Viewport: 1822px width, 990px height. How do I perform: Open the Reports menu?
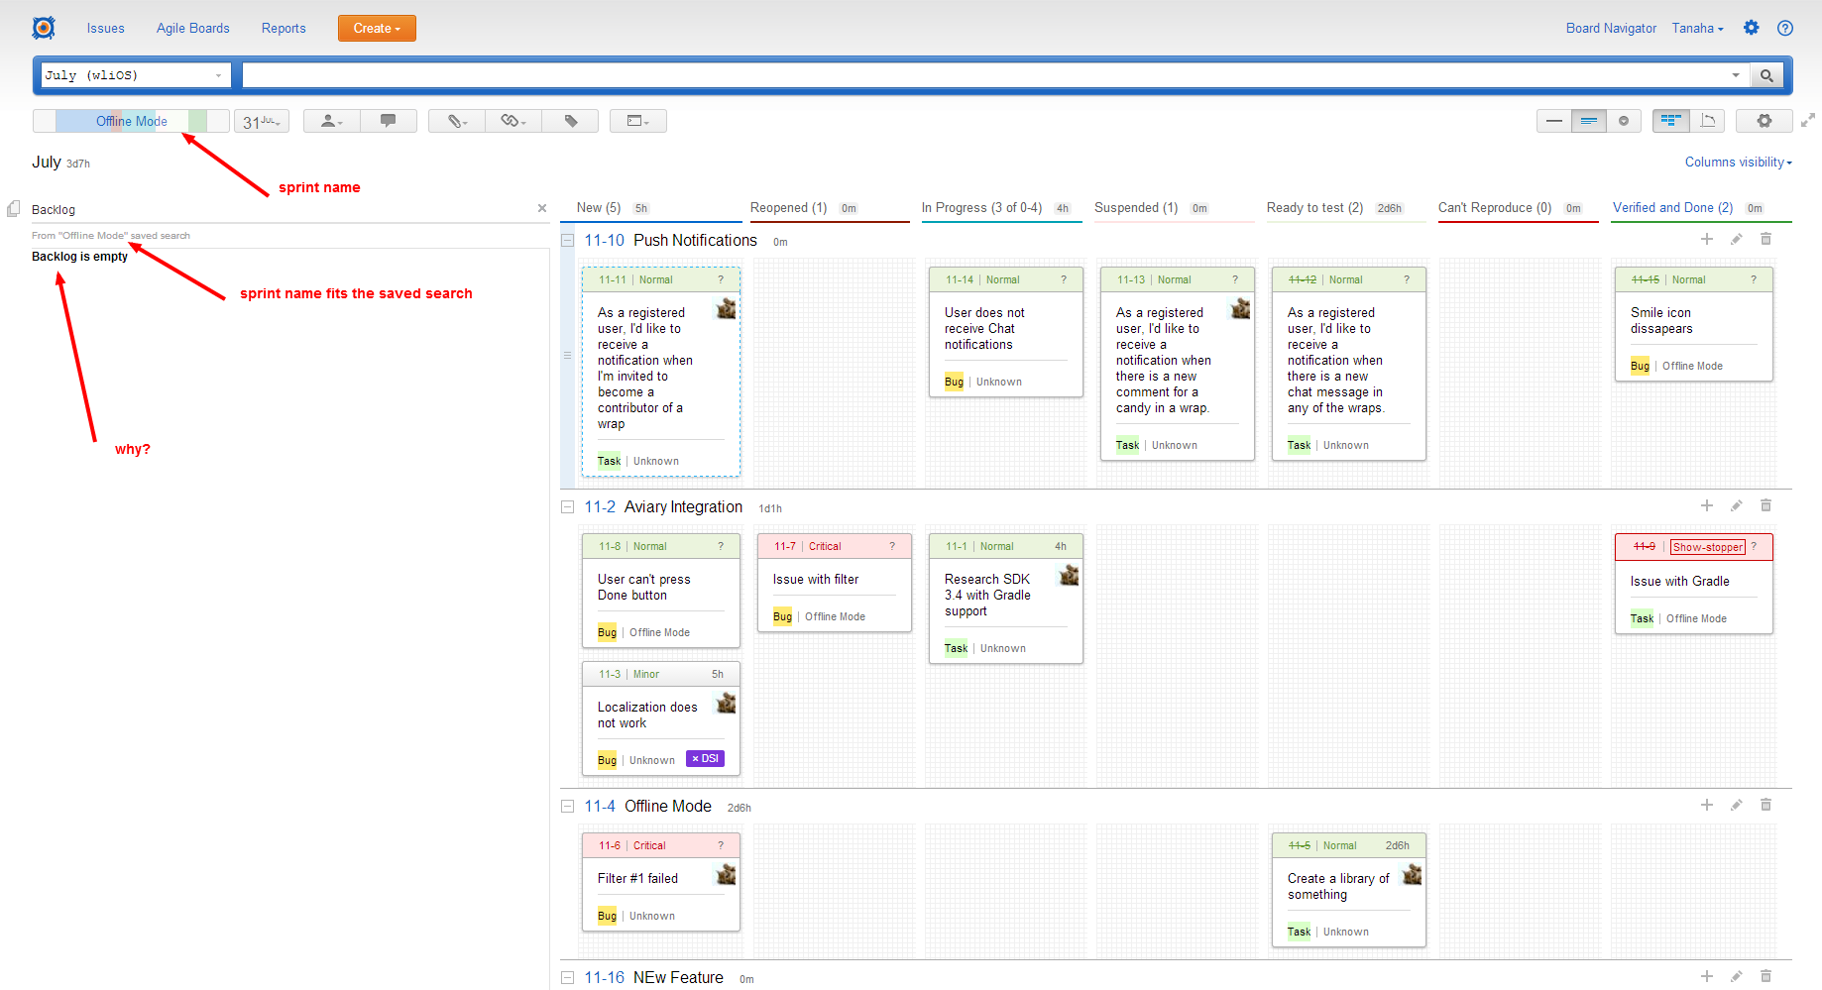pyautogui.click(x=284, y=28)
